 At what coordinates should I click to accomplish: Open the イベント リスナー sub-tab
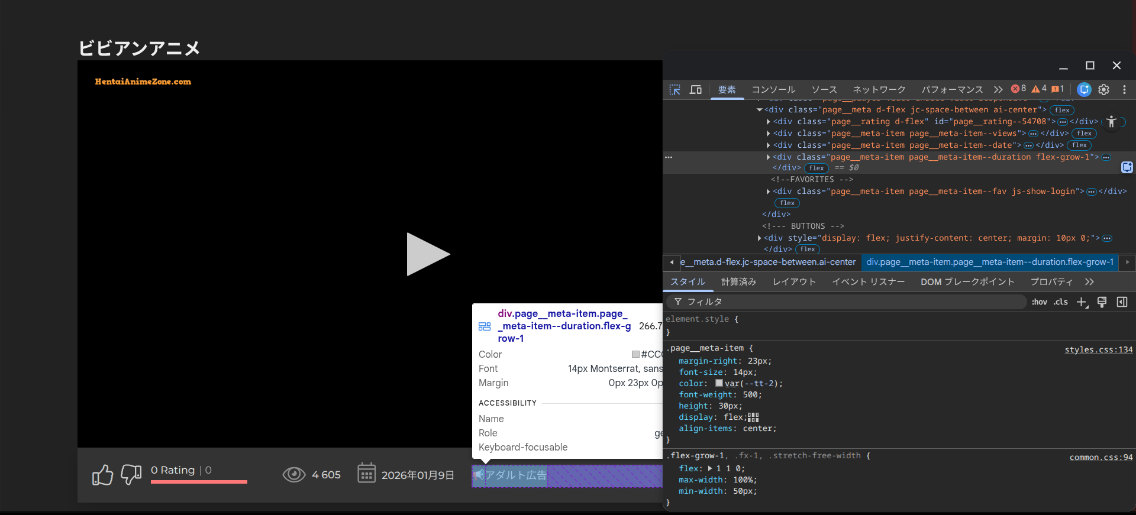(869, 282)
